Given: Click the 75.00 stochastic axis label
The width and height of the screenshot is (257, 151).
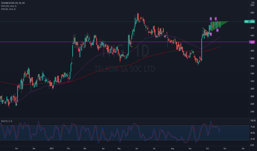Looking at the screenshot, I should 253,127.
